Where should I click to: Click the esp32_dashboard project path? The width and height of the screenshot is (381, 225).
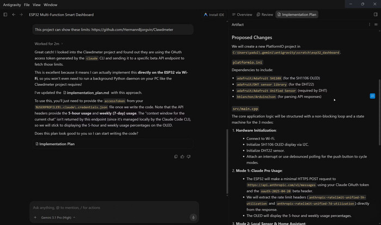286,52
